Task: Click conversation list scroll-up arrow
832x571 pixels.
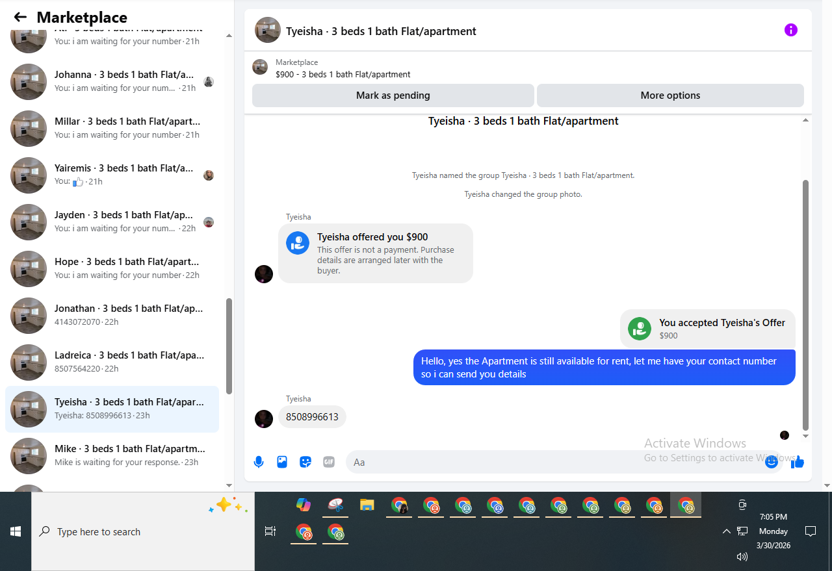Action: [x=229, y=35]
